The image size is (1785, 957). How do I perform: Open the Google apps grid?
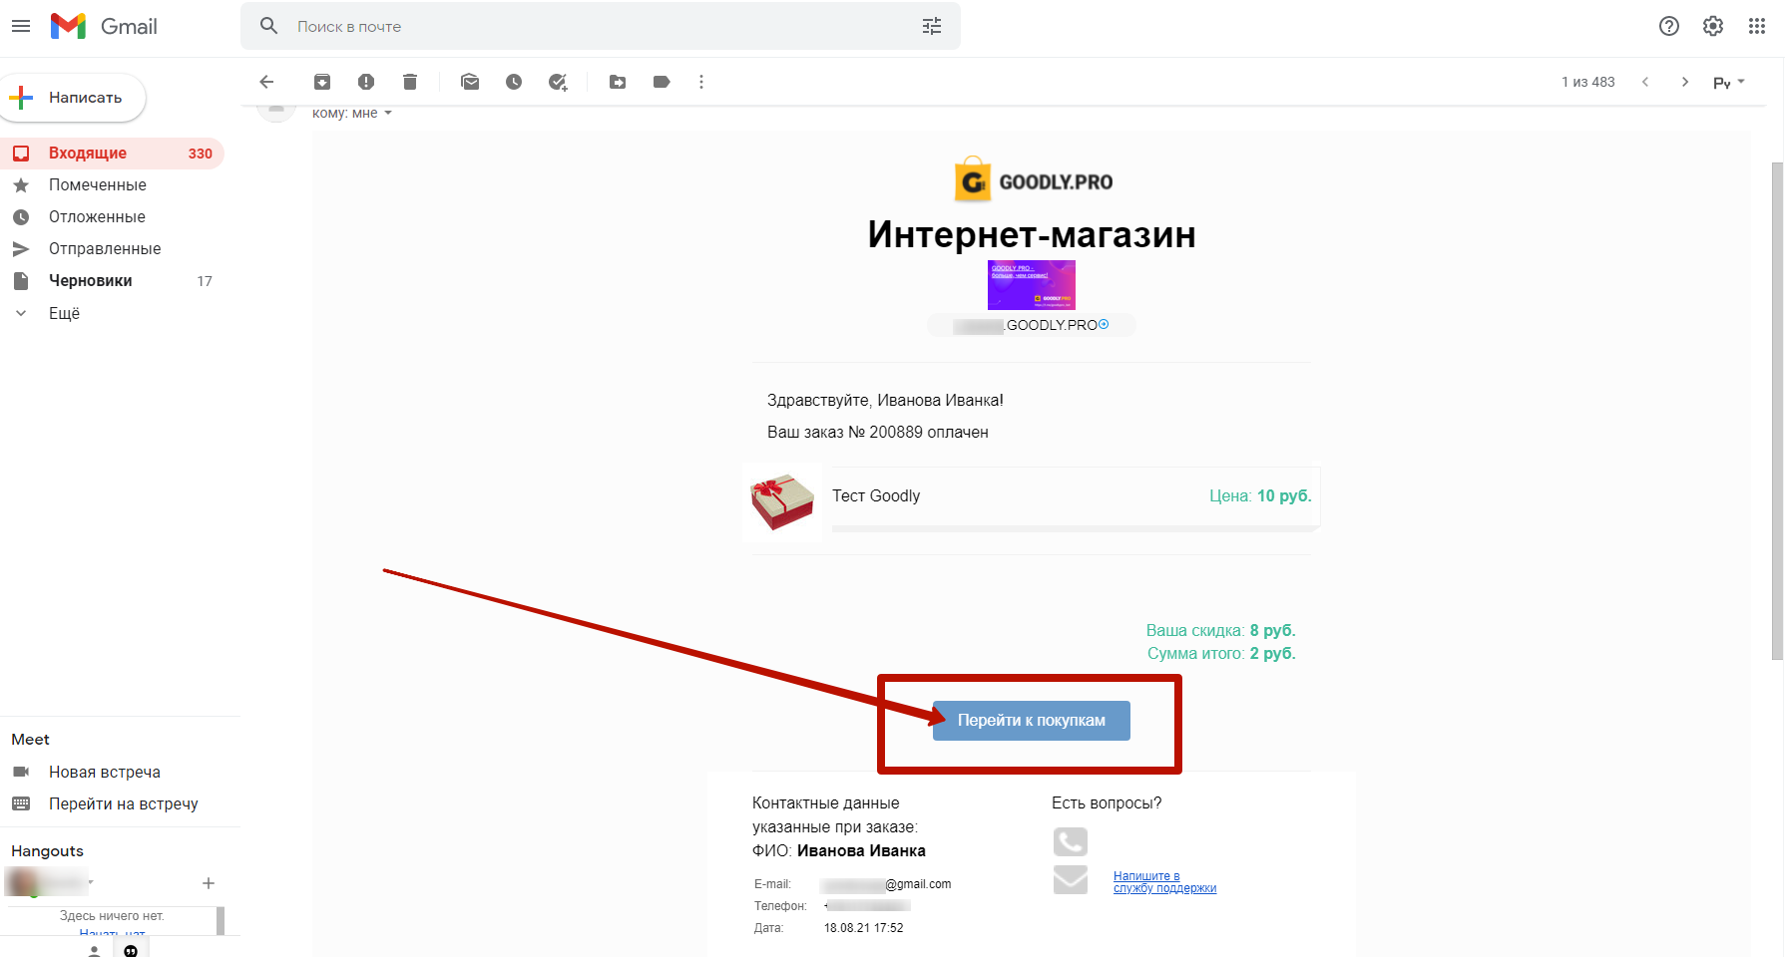tap(1757, 26)
